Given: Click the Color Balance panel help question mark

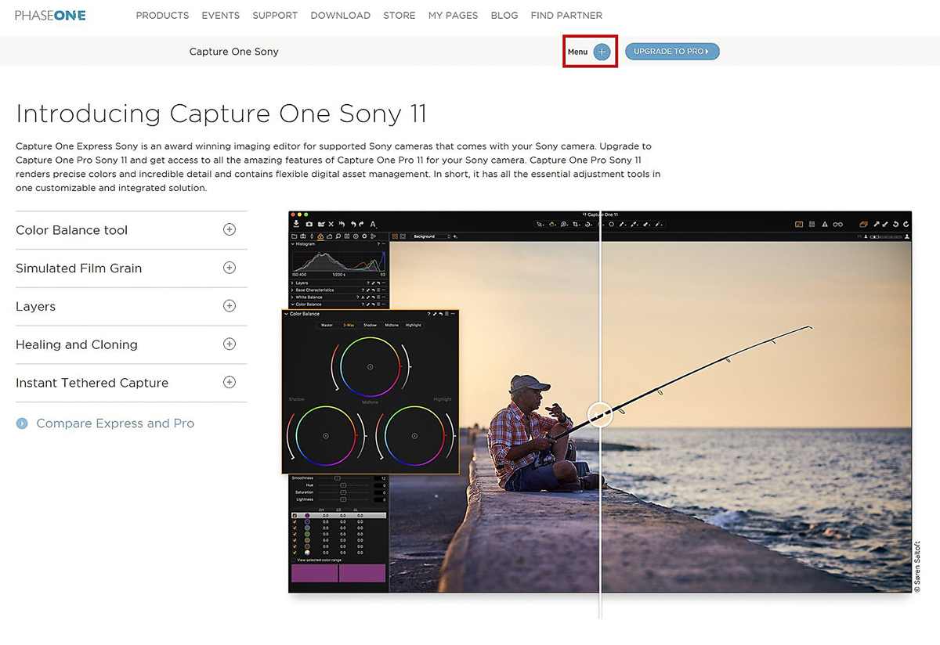Looking at the screenshot, I should click(429, 313).
